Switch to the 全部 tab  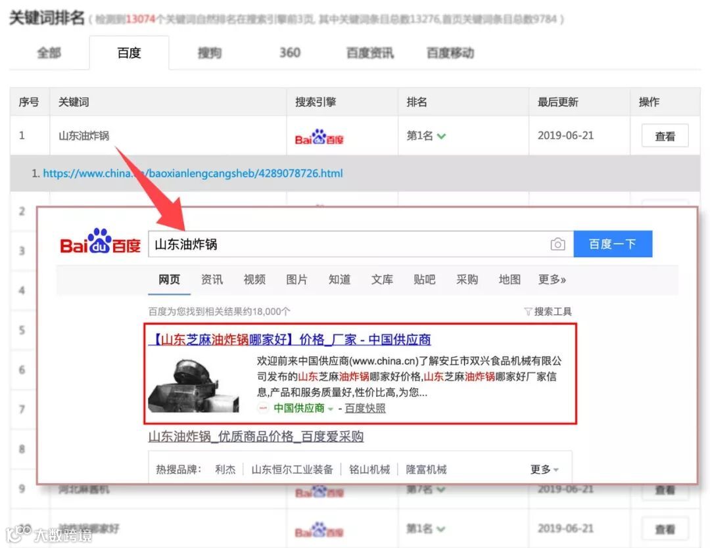(49, 53)
